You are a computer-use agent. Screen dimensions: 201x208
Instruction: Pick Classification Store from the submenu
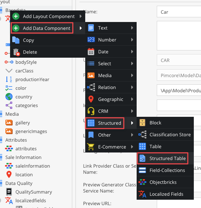pos(165,134)
